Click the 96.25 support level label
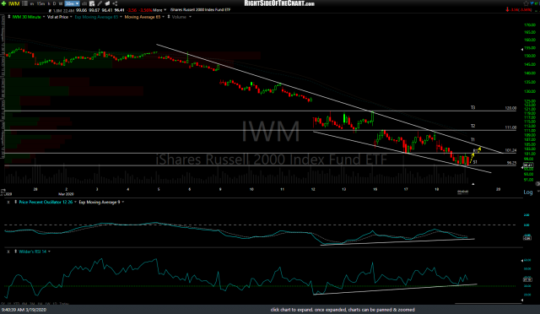 coord(511,163)
